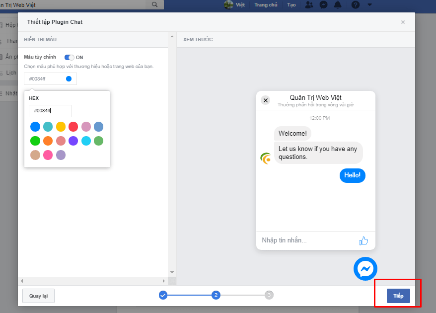Click the scroll right arrow below the settings panel

click(164, 281)
